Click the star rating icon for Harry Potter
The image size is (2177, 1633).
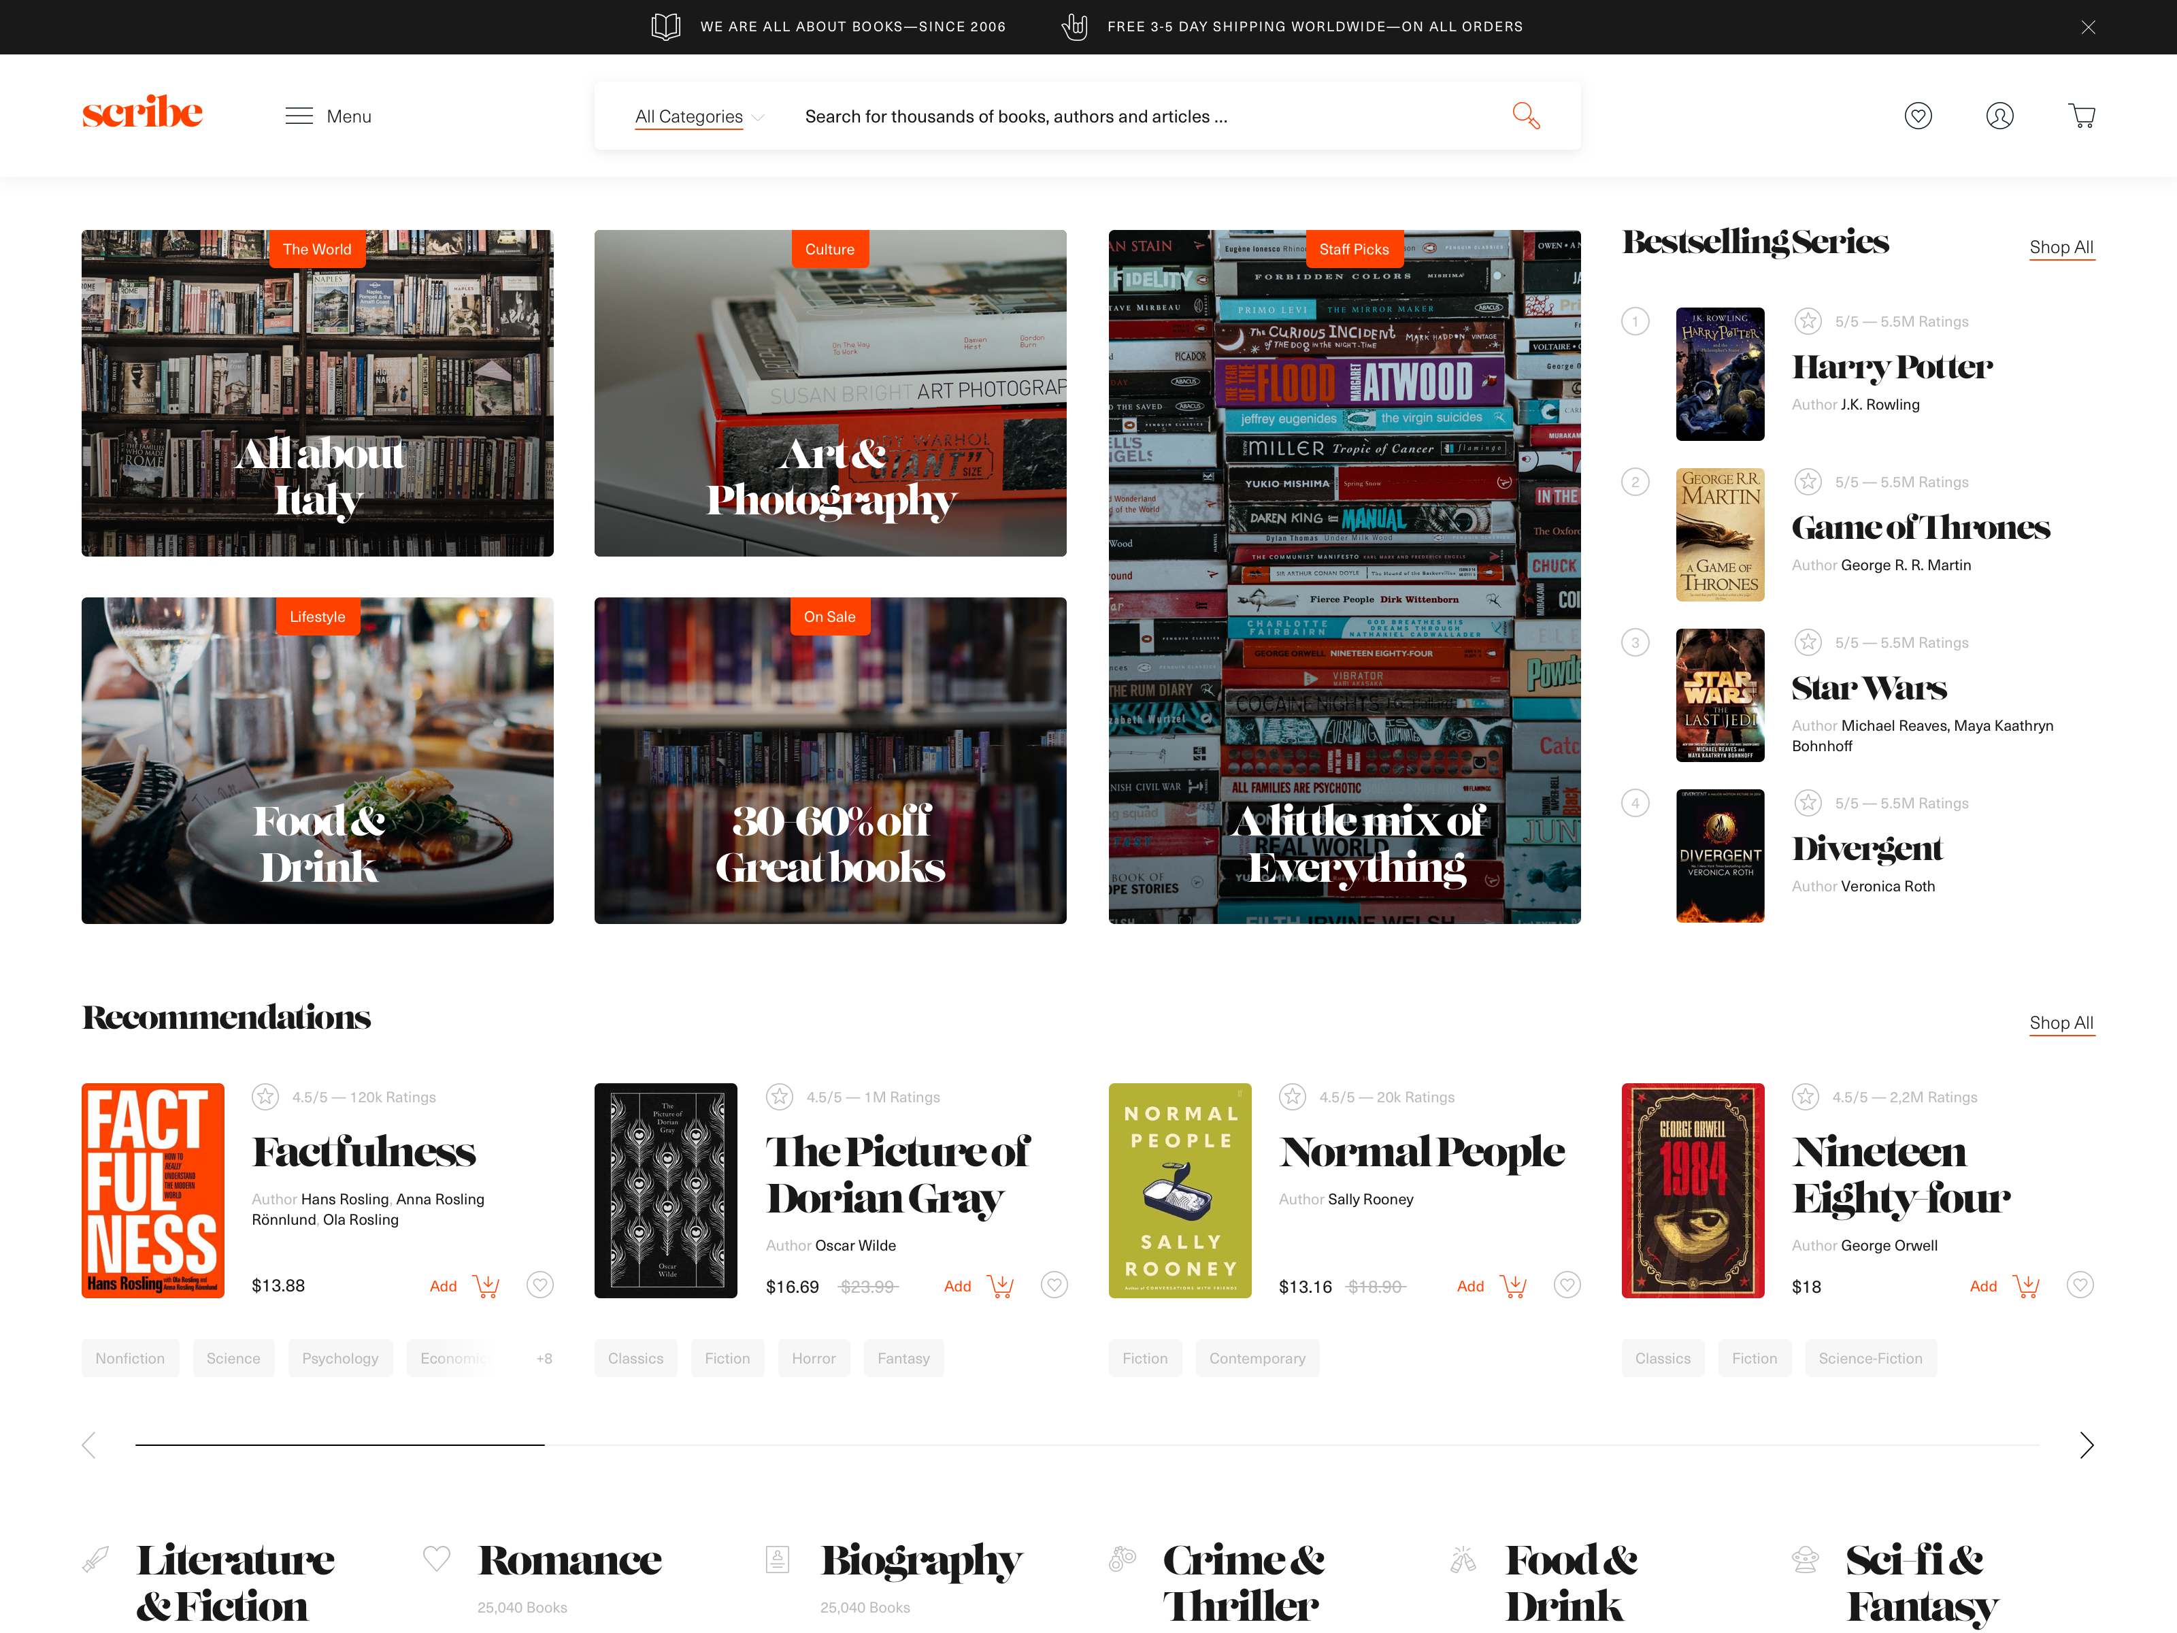pos(1808,321)
